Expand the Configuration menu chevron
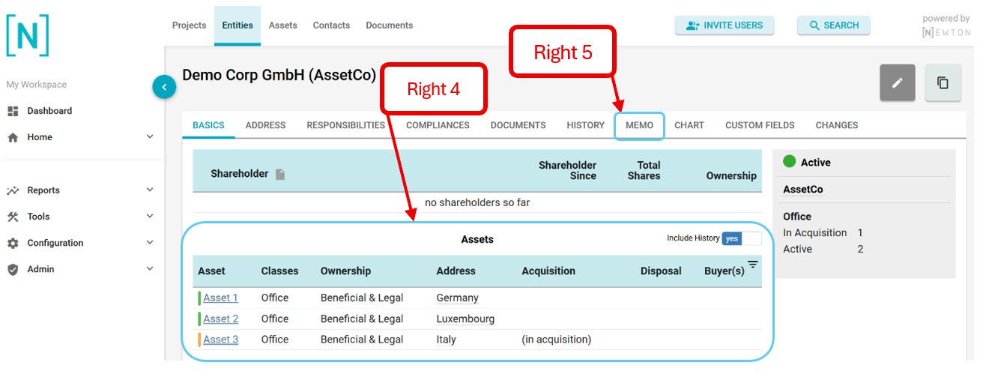Screen dimensions: 989x377 click(x=150, y=242)
